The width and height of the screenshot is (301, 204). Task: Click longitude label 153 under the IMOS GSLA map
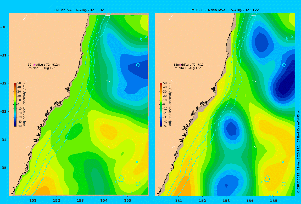[x=226, y=201]
